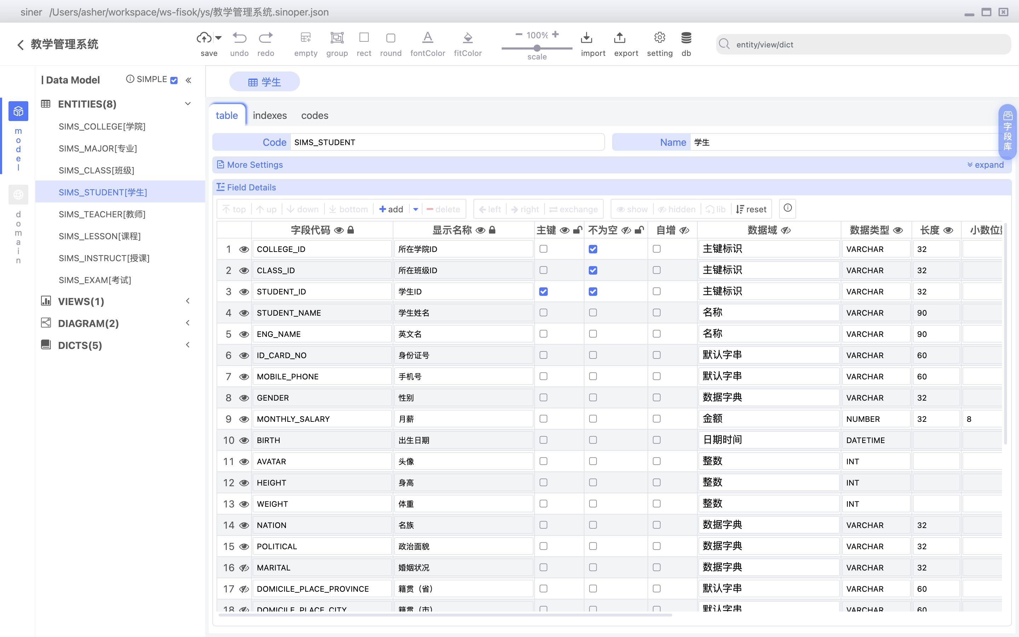The height and width of the screenshot is (637, 1019).
Task: Open the fitColor fill picker
Action: pyautogui.click(x=467, y=38)
